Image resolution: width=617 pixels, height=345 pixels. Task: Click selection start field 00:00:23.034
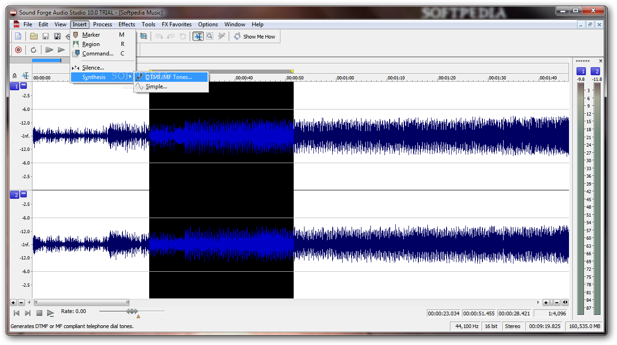pos(443,314)
